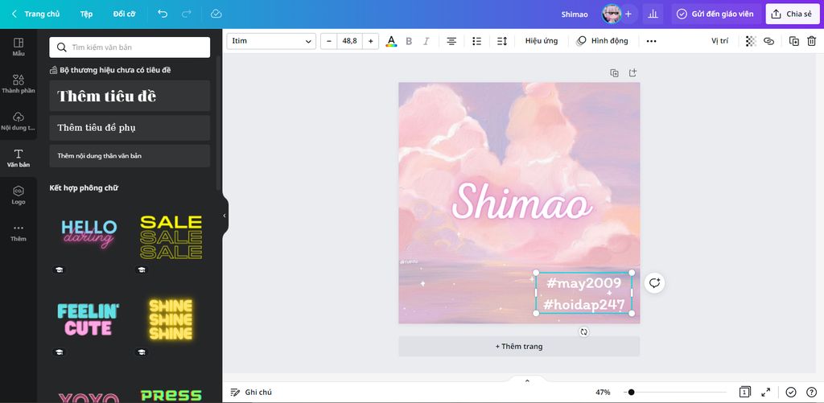Screen dimensions: 824x403
Task: Click the search text field
Action: (x=130, y=47)
